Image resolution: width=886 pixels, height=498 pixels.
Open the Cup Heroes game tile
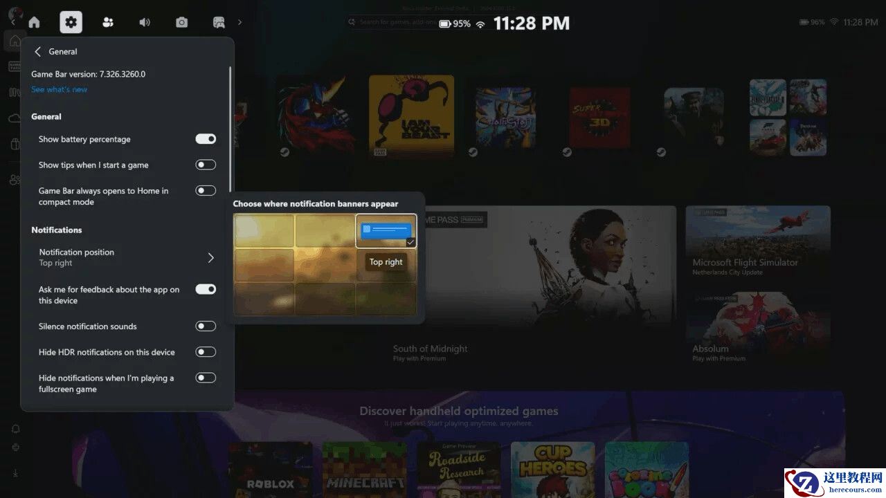point(553,470)
